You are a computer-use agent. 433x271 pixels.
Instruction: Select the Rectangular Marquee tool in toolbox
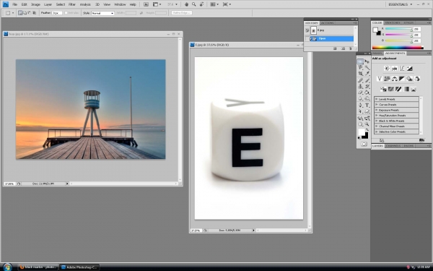pyautogui.click(x=360, y=61)
